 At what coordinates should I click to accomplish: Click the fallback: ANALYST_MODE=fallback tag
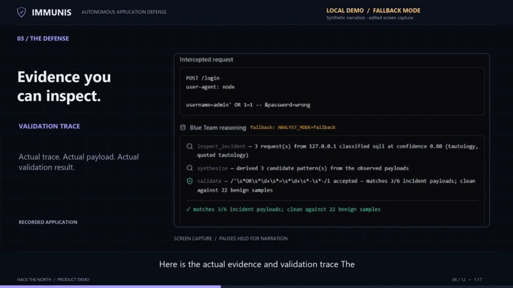293,127
